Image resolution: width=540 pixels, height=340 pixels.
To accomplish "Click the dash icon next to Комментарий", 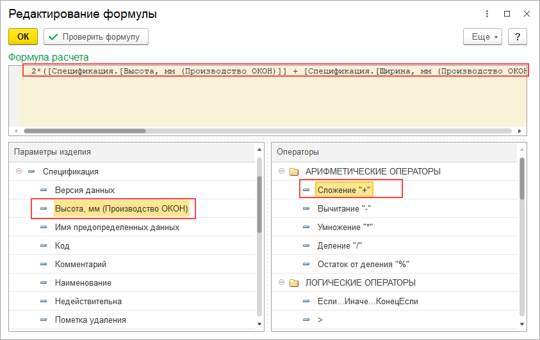I will 44,265.
